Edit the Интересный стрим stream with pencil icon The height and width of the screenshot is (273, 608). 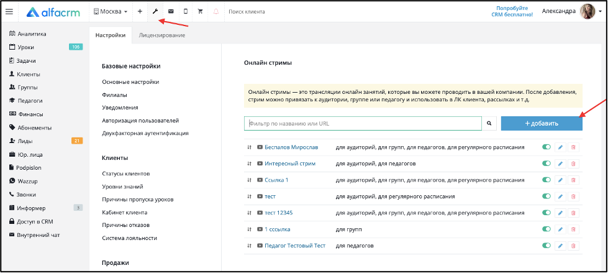pyautogui.click(x=560, y=164)
